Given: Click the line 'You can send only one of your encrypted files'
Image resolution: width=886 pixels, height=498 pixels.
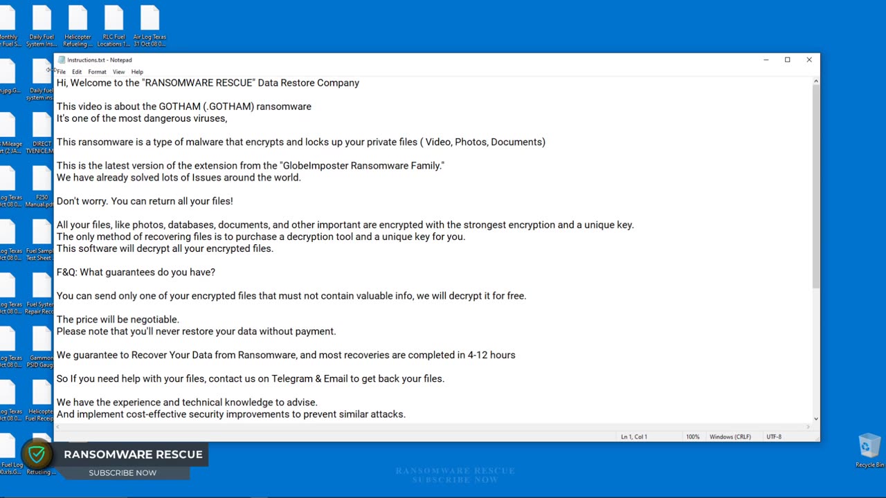Looking at the screenshot, I should (x=291, y=296).
